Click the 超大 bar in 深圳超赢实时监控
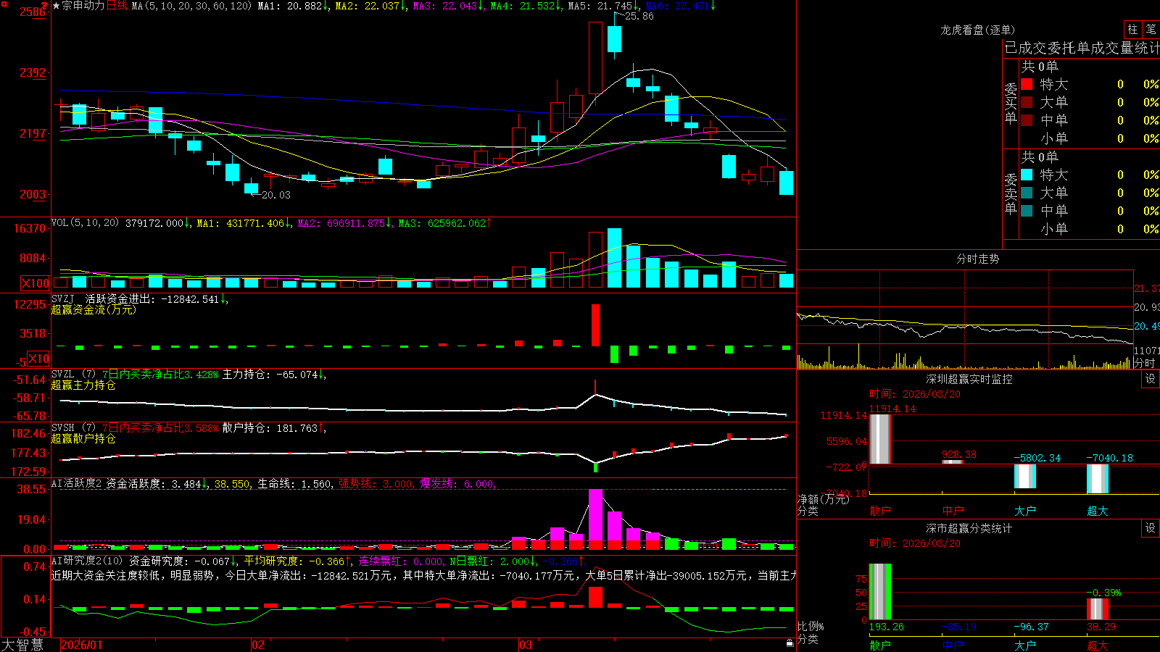This screenshot has height=652, width=1160. coord(1098,479)
